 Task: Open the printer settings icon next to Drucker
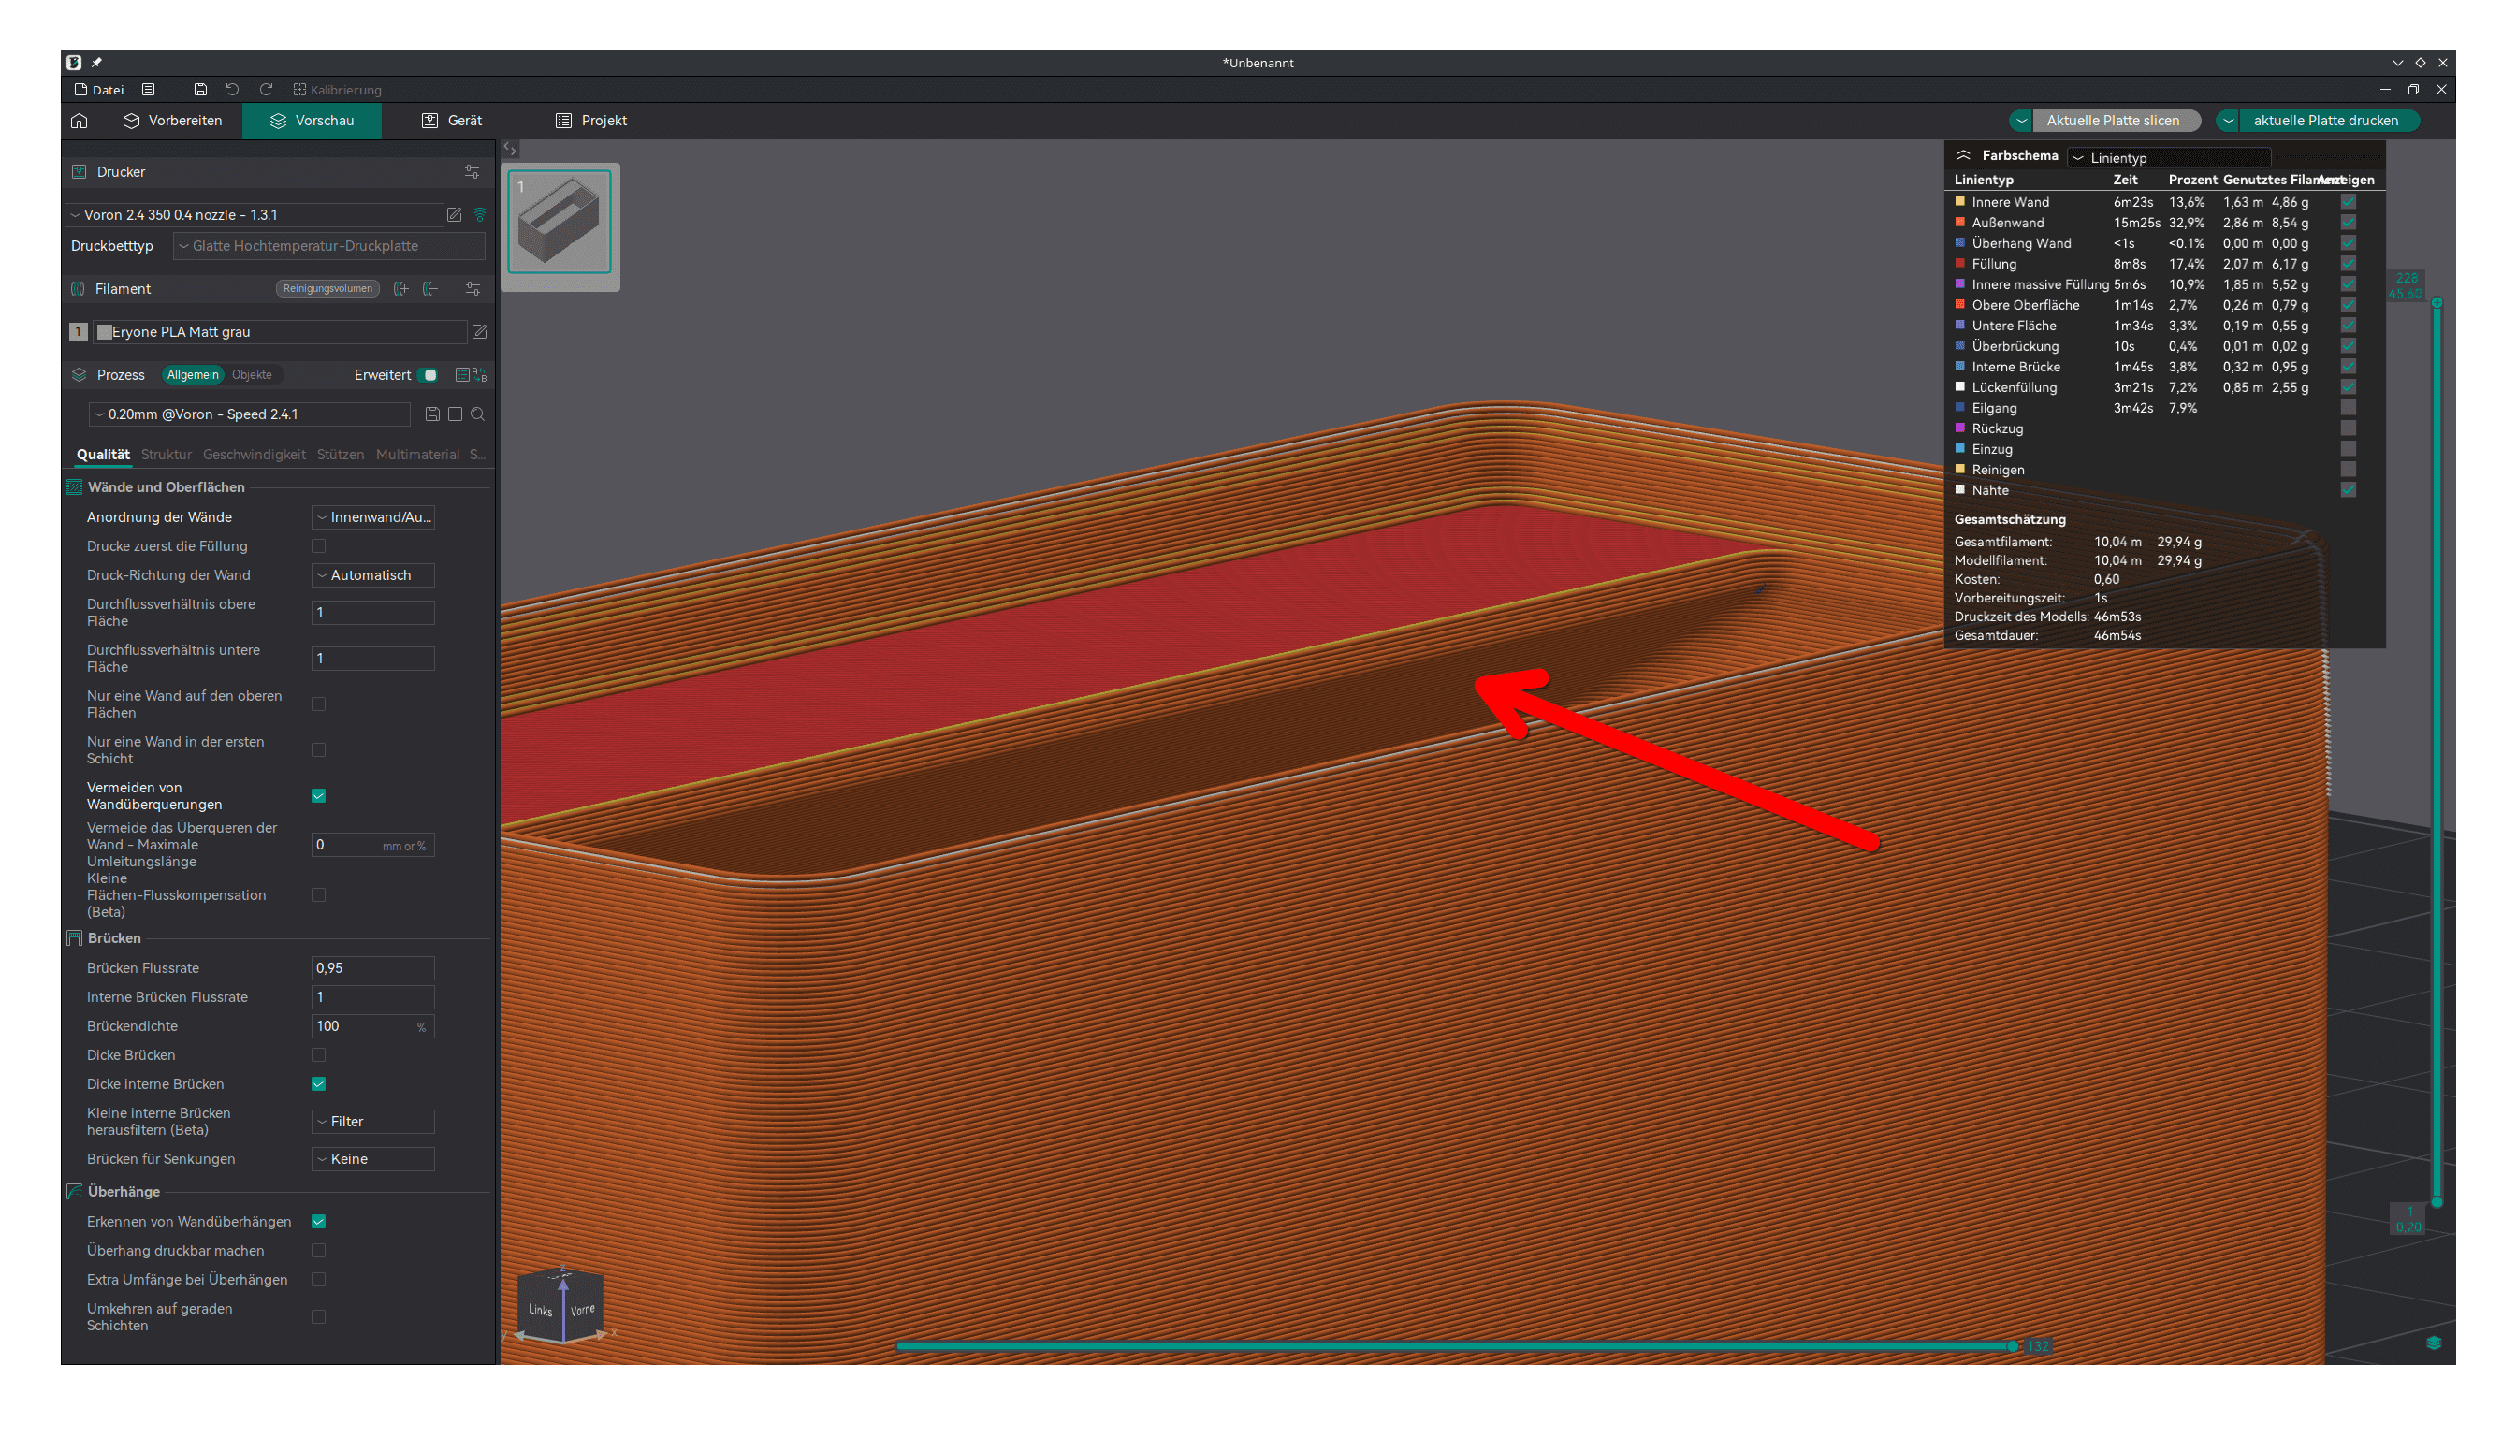point(472,172)
